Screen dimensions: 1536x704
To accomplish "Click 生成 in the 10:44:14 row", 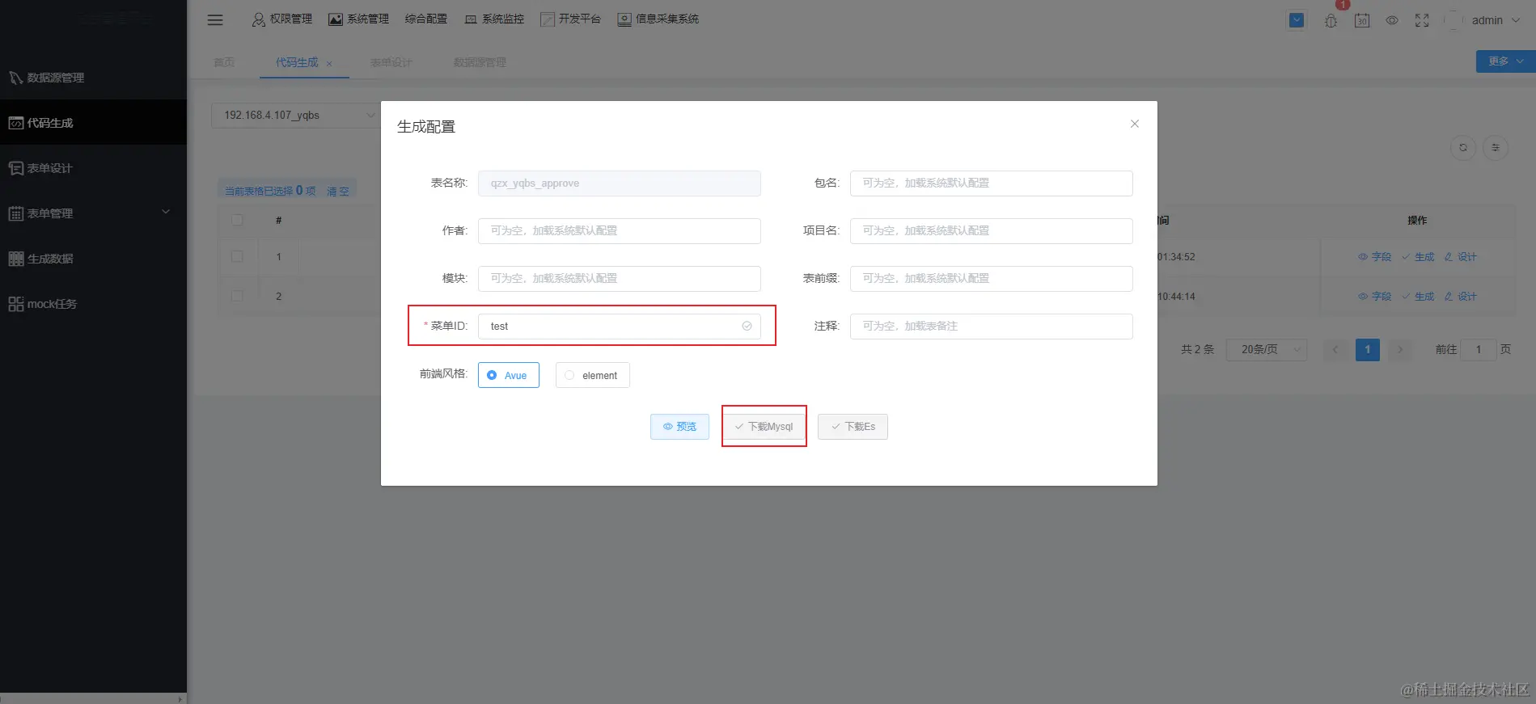I will point(1418,297).
